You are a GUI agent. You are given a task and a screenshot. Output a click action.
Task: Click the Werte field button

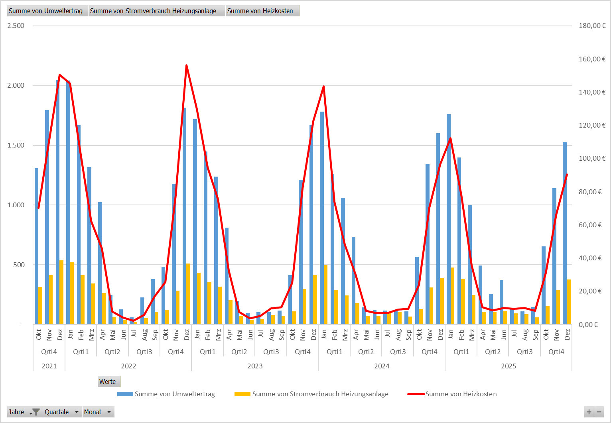(x=108, y=382)
